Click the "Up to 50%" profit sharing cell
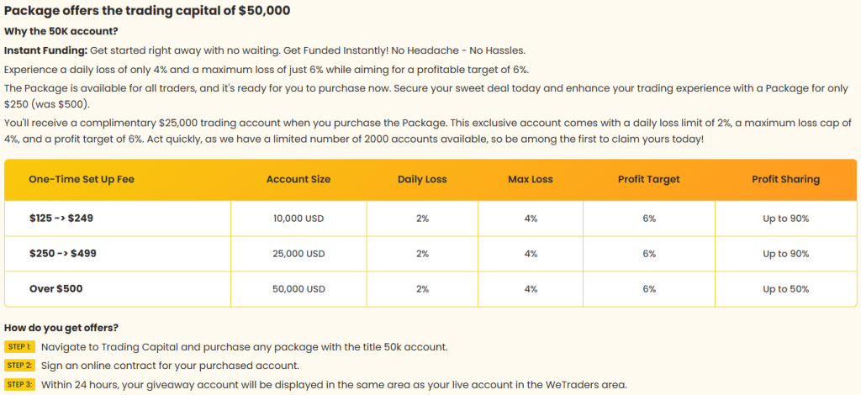This screenshot has width=861, height=395. (x=785, y=289)
